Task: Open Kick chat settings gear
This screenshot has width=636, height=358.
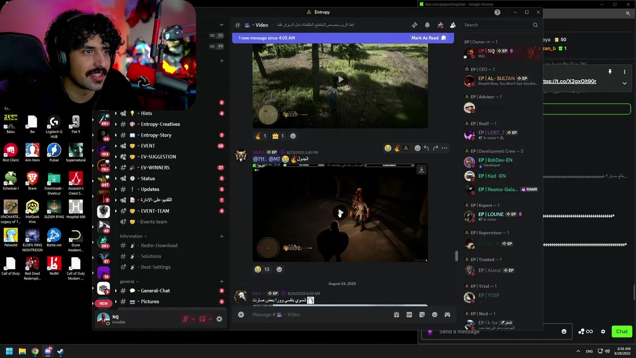Action: coord(603,332)
